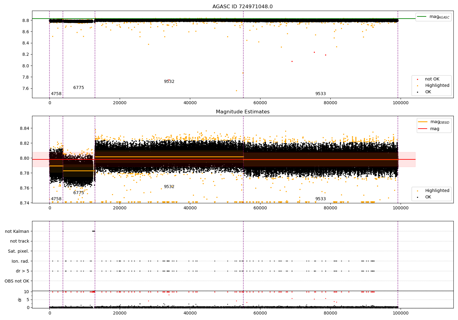Click y-axis tick '8.0' in top plot

coord(26,66)
